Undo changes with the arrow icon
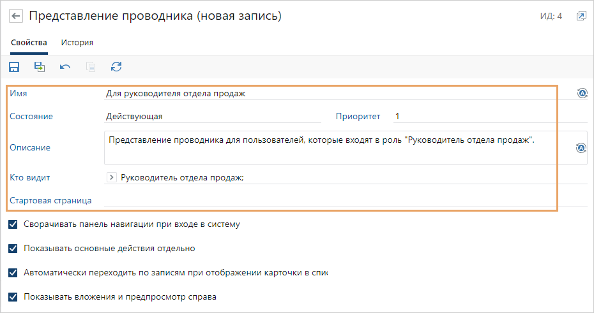Viewport: 594px width, 313px height. (65, 66)
